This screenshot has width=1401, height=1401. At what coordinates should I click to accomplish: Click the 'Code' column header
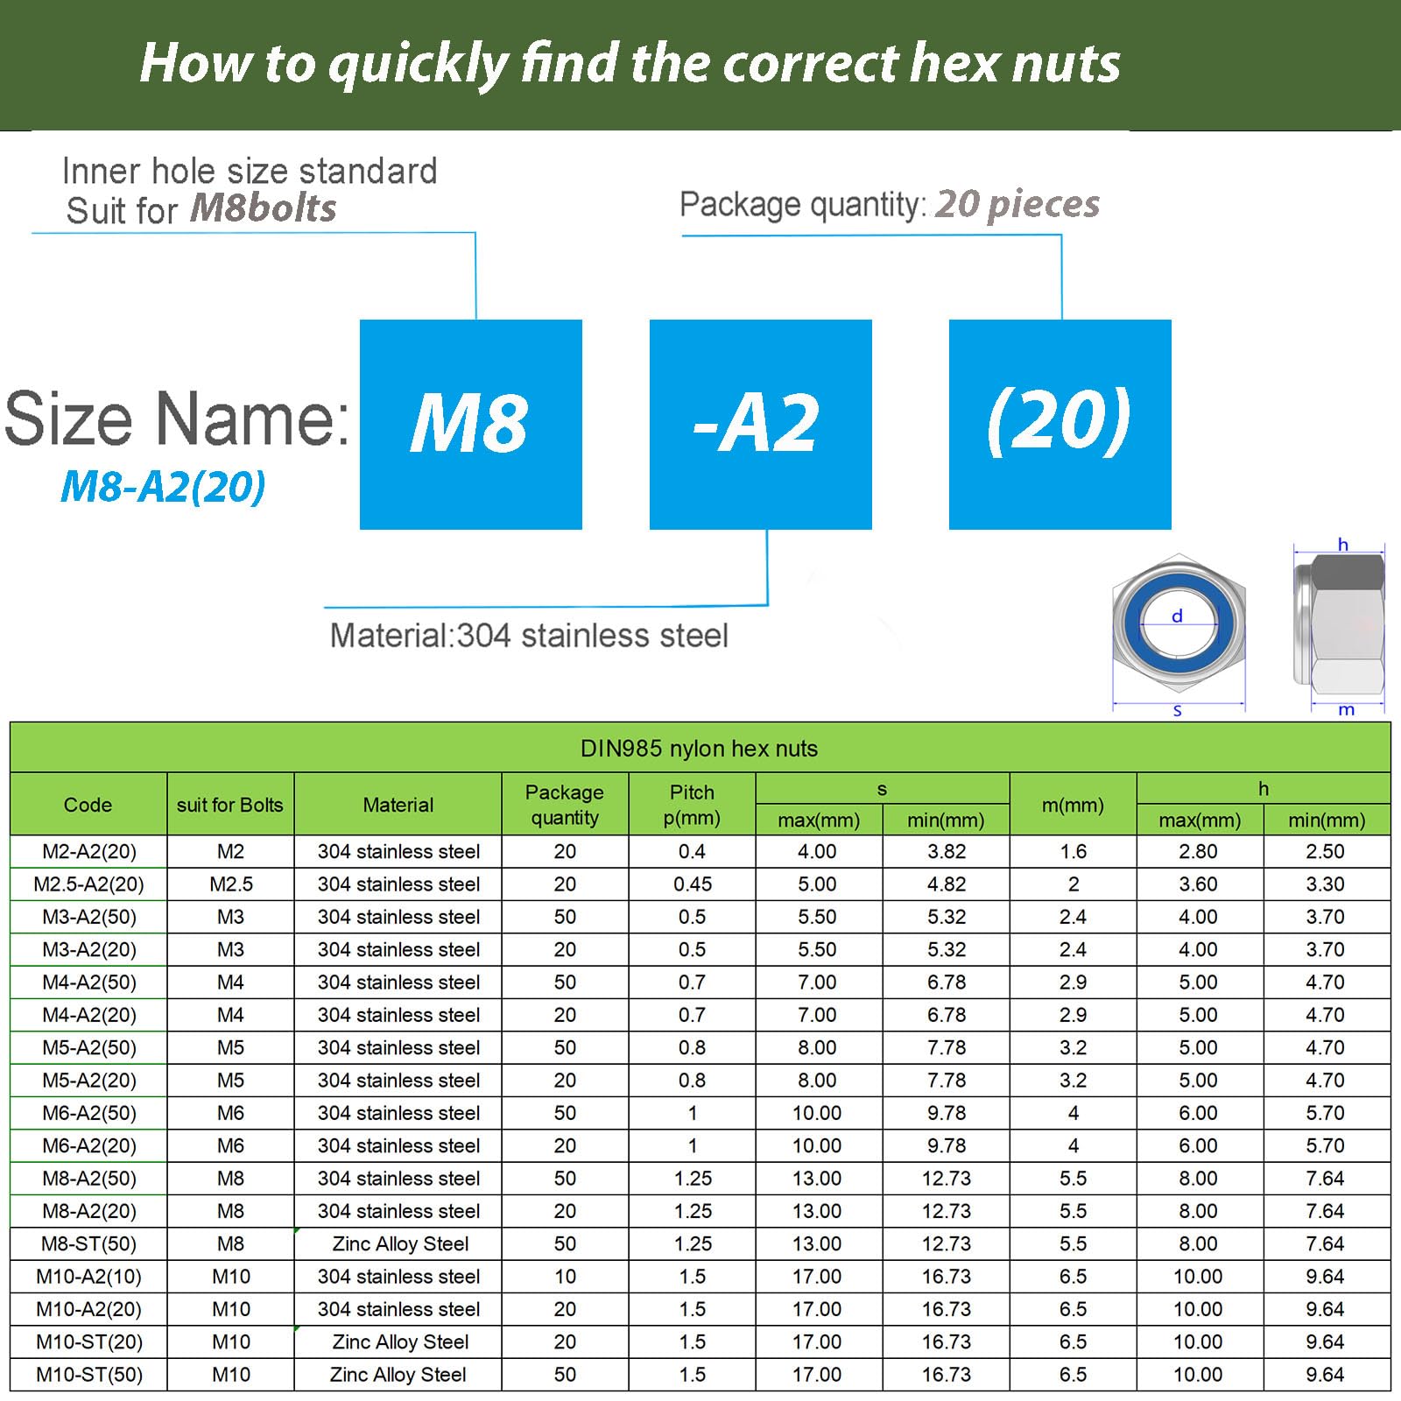(x=88, y=805)
